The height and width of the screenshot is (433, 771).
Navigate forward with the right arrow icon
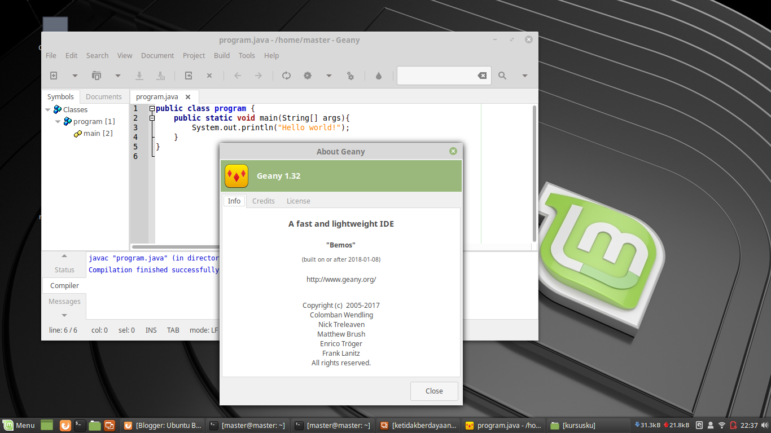258,76
